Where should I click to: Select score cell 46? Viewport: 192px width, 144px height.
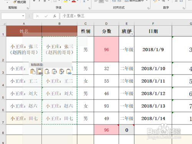point(106,93)
